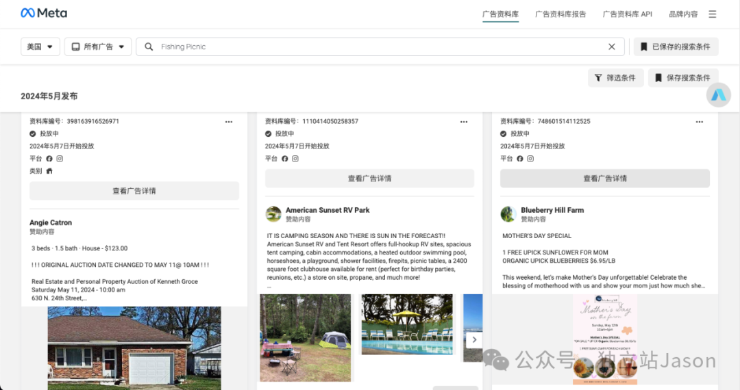740x390 pixels.
Task: Click 保存搜索条件 button
Action: [x=683, y=78]
